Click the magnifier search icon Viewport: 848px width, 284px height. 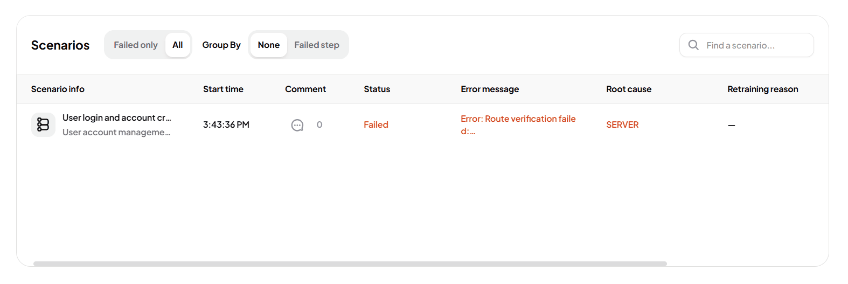[693, 45]
